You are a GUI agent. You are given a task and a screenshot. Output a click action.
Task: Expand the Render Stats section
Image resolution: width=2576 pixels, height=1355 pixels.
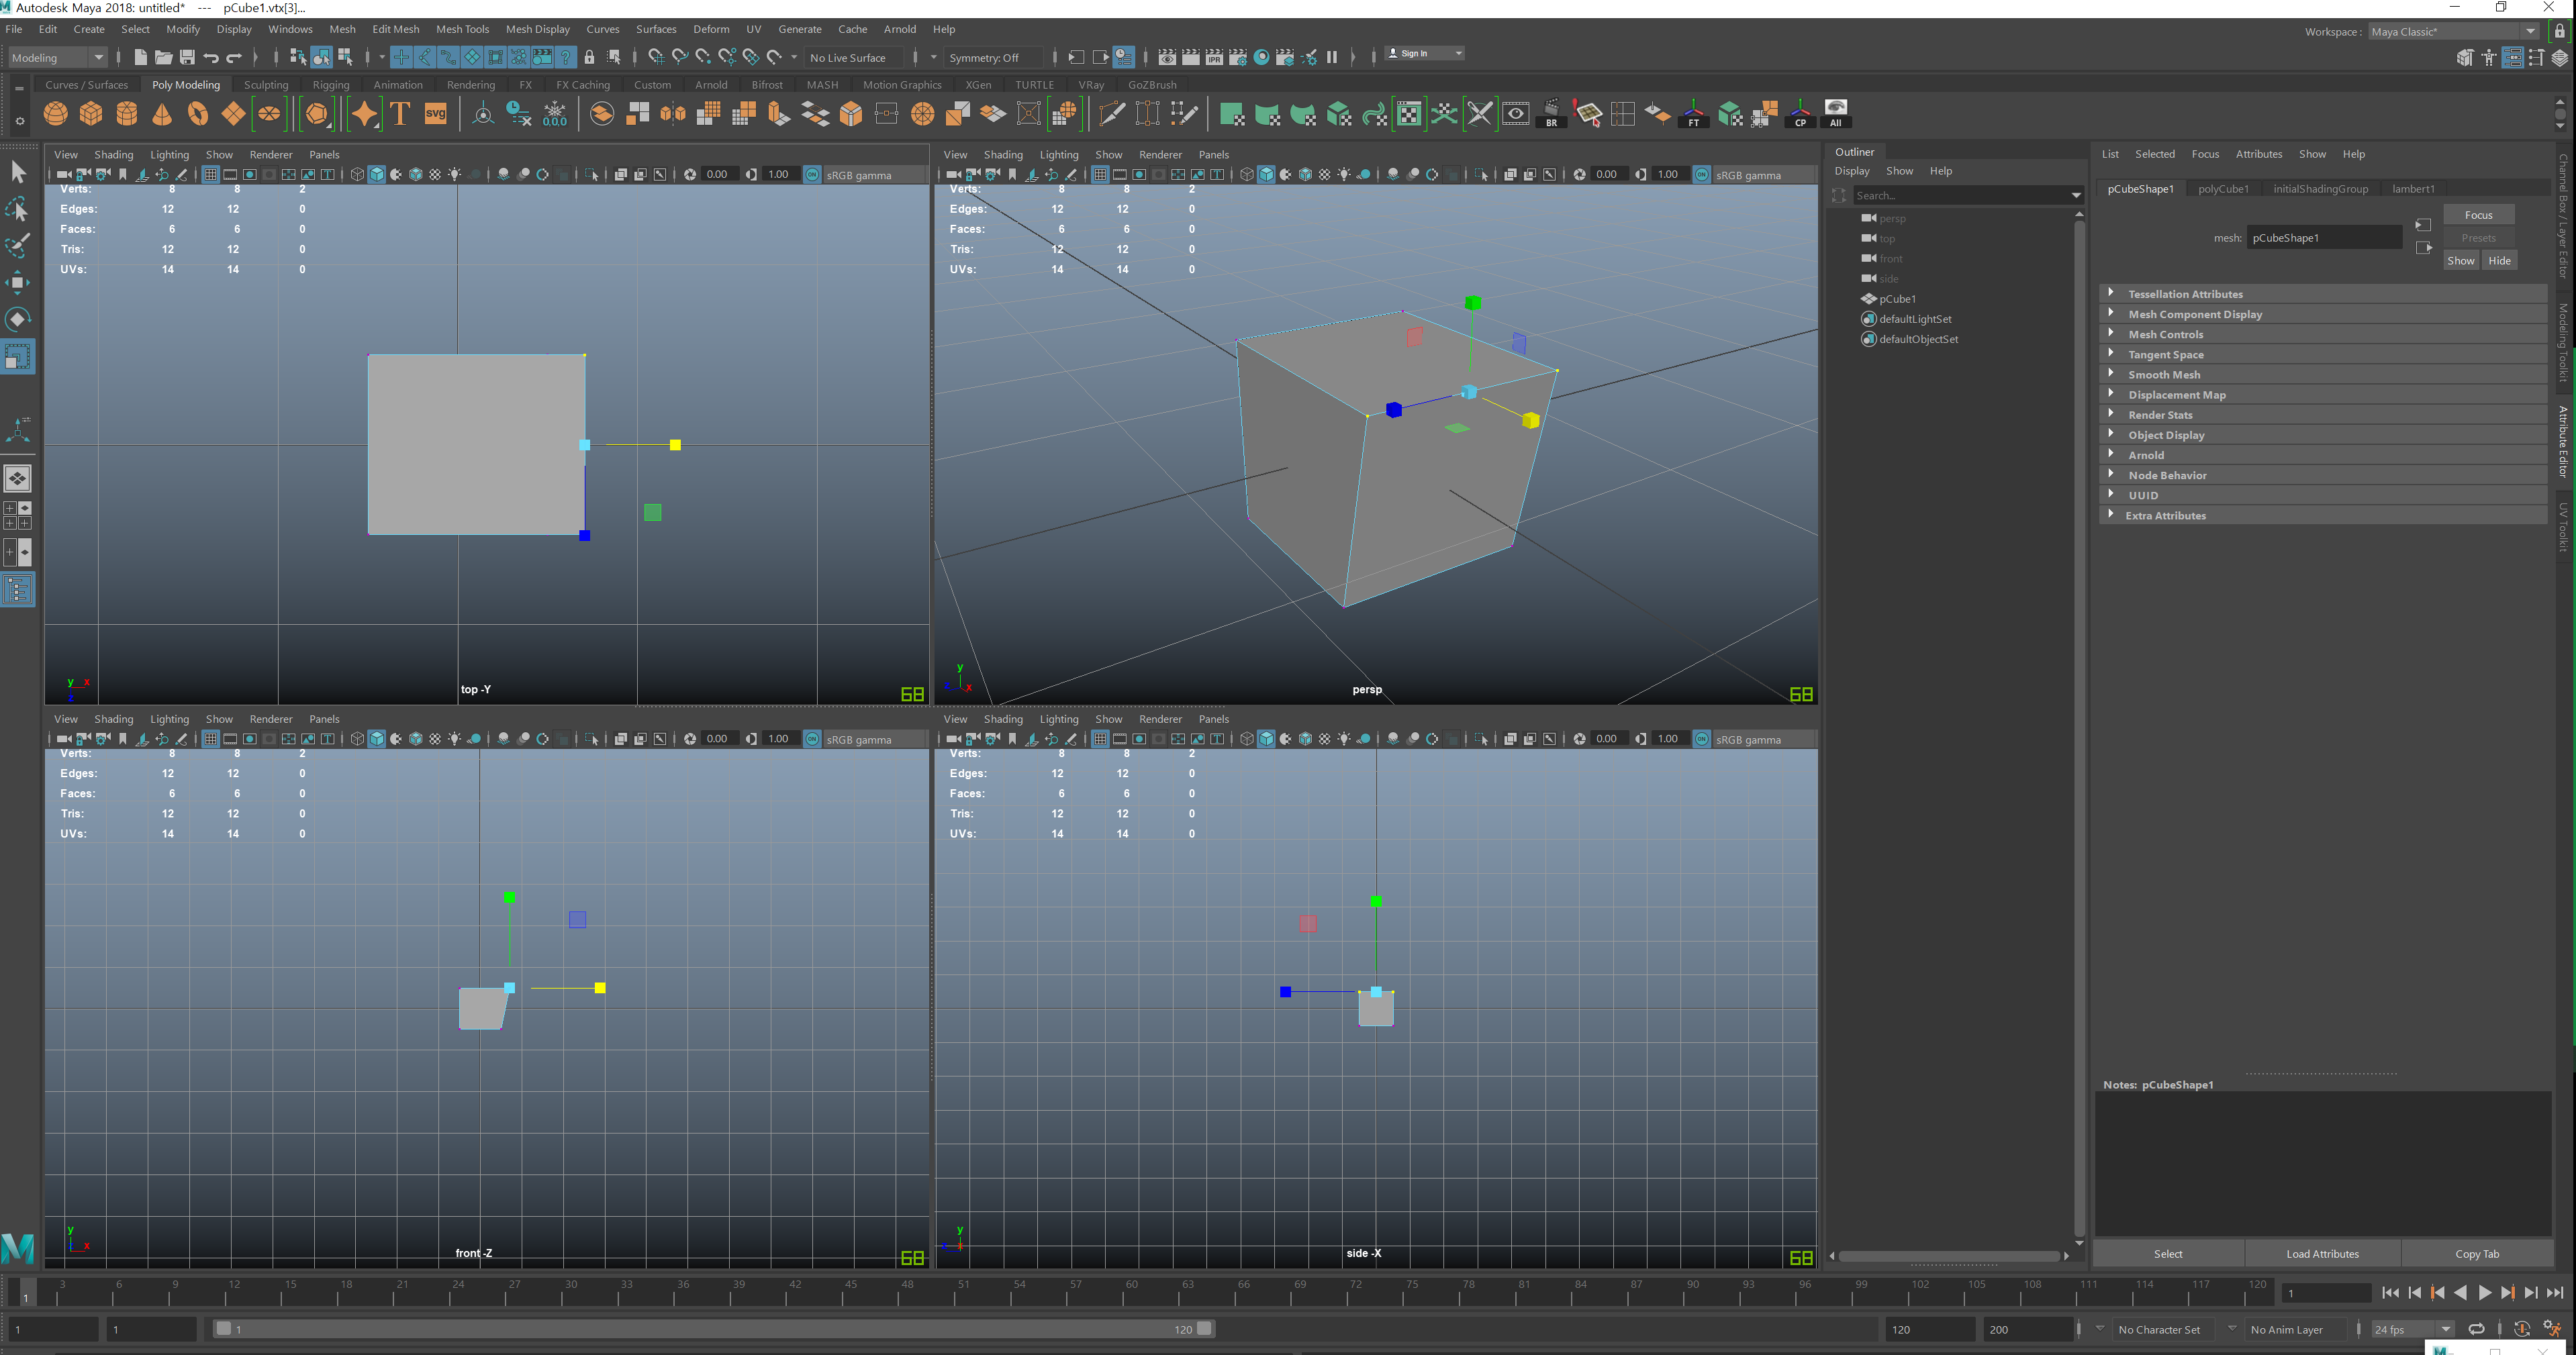click(2159, 415)
